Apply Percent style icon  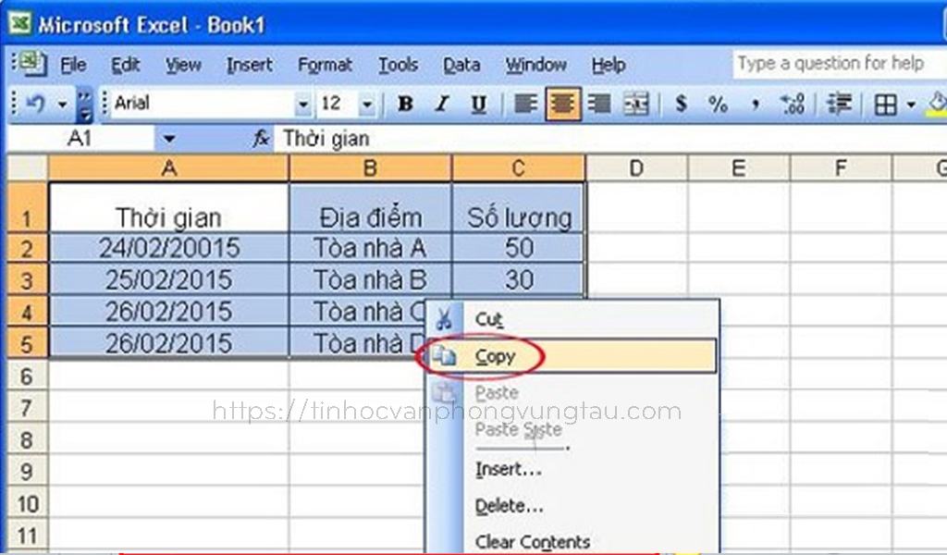718,104
